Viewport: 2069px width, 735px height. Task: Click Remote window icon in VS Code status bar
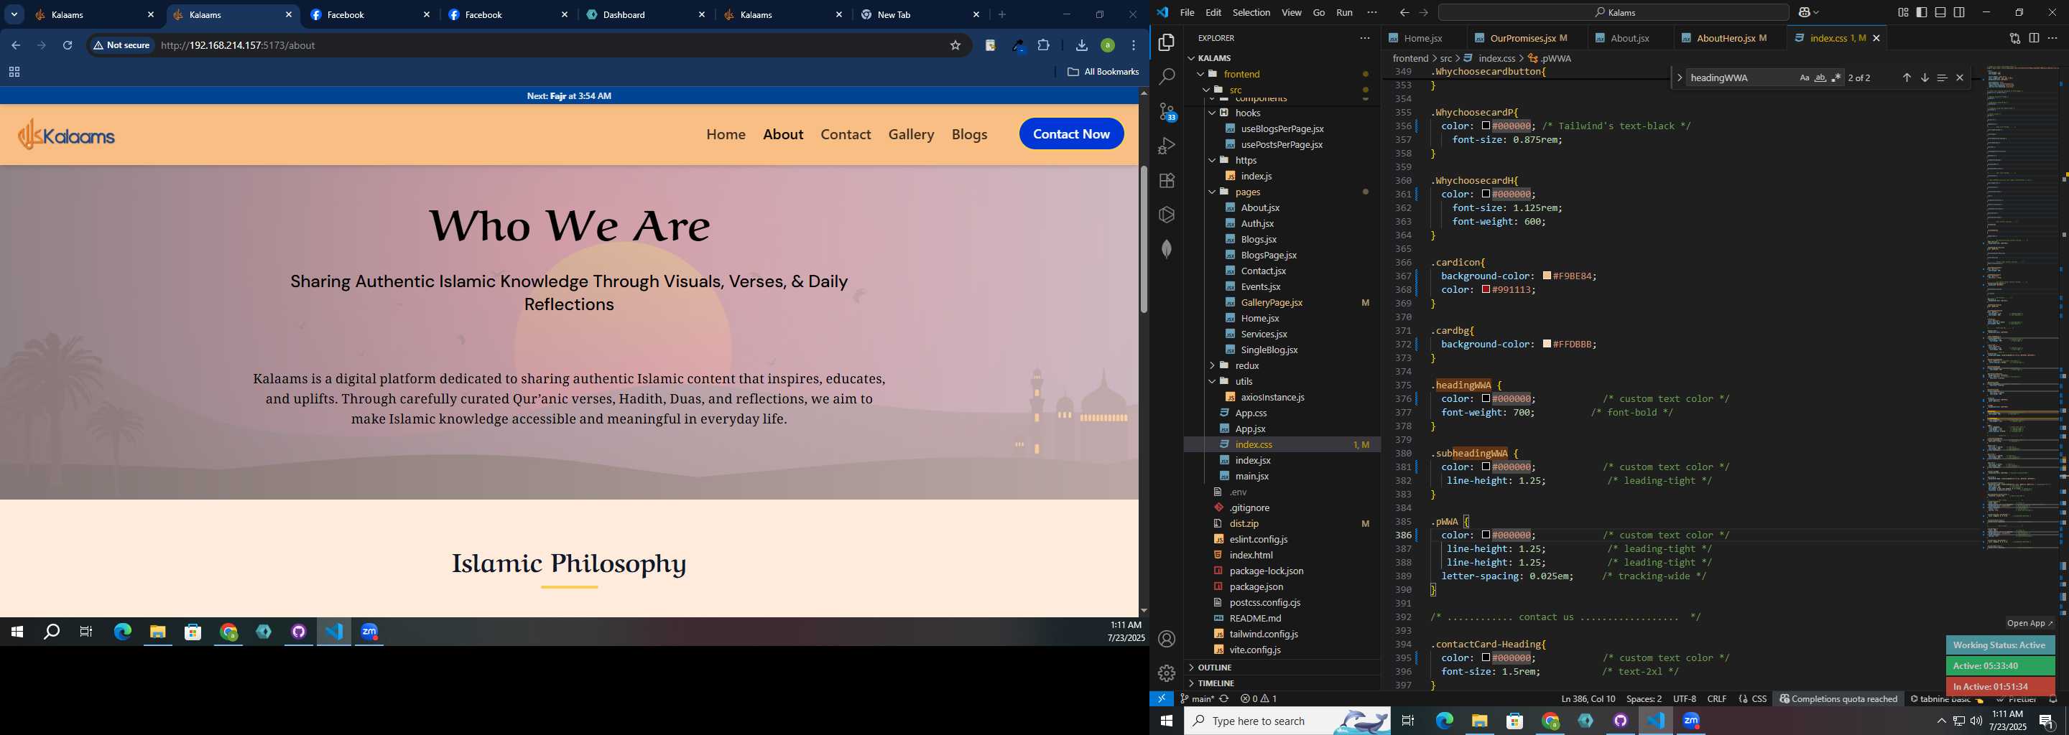click(1162, 699)
